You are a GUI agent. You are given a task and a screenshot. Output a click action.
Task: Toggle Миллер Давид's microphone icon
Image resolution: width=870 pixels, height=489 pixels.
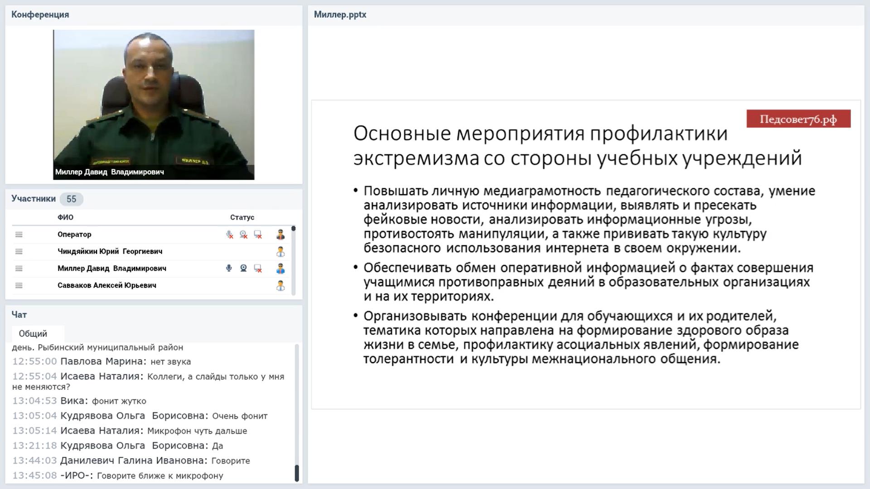pos(229,268)
